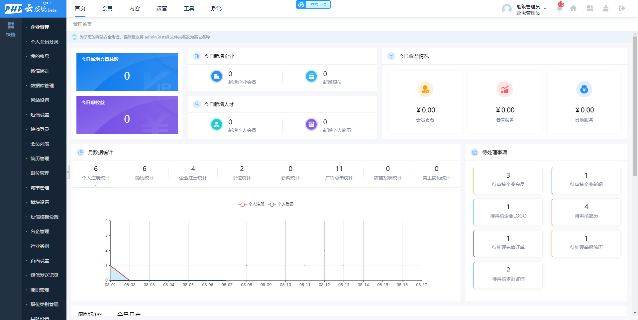The height and width of the screenshot is (320, 638).
Task: Open 职位管理 in the sidebar
Action: [40, 173]
